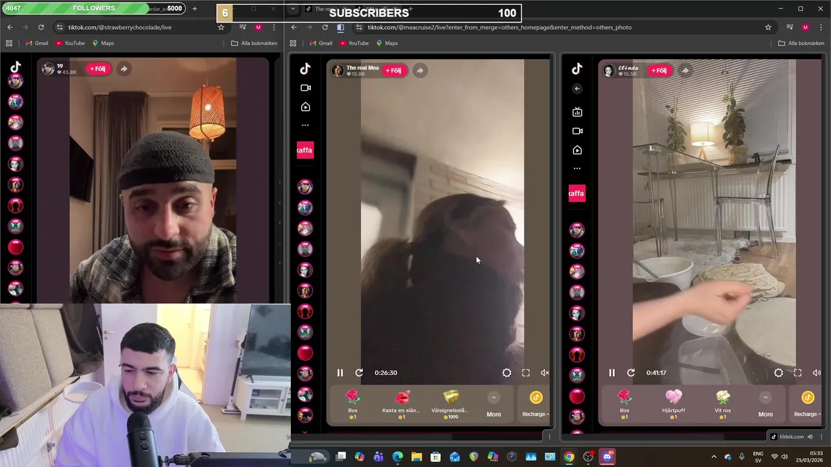Bookmark page in left browser address bar
This screenshot has width=831, height=467.
[x=221, y=27]
